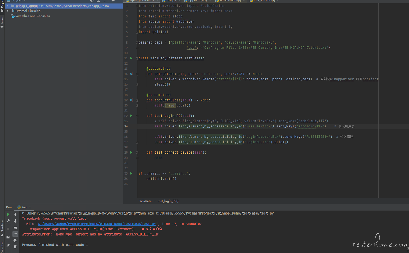
Task: Collapse the imports fold at line 1
Action: click(x=137, y=6)
